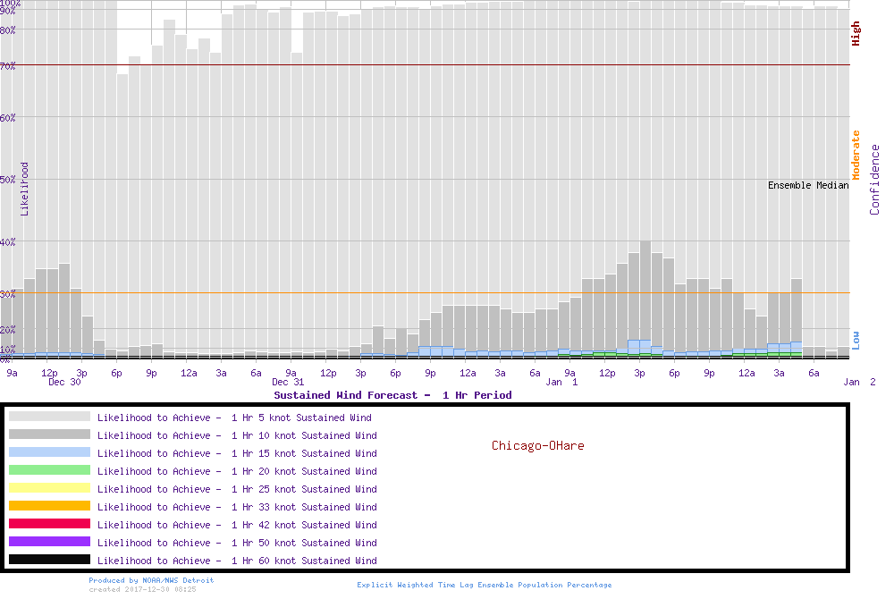Viewport: 894px width, 599px height.
Task: Click the Explicit Weighted Time Lag footer text
Action: [485, 585]
